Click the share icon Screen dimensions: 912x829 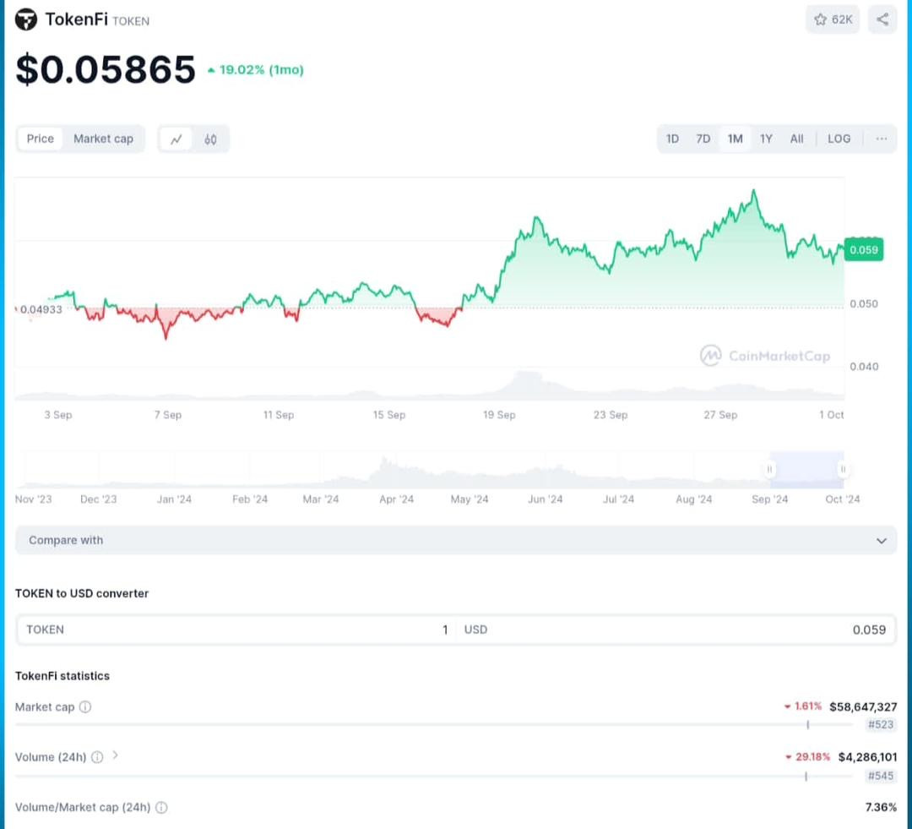(x=882, y=19)
